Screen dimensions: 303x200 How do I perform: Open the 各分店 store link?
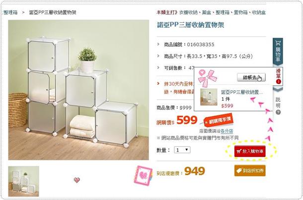(227, 131)
